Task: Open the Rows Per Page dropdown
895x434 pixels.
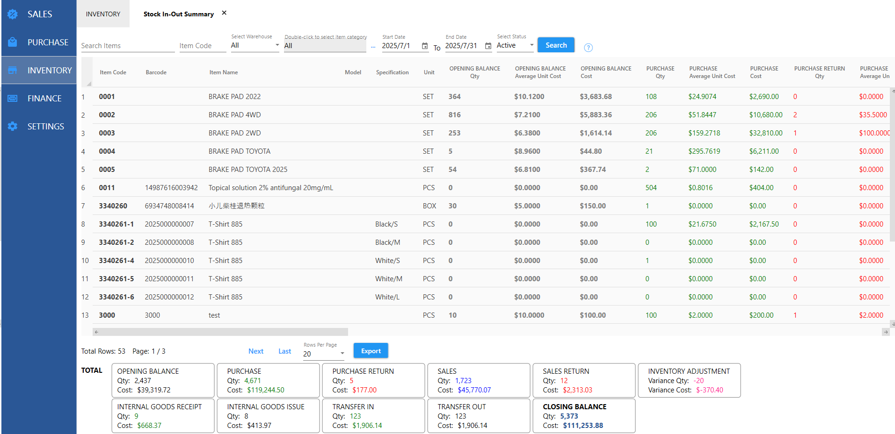Action: [342, 354]
